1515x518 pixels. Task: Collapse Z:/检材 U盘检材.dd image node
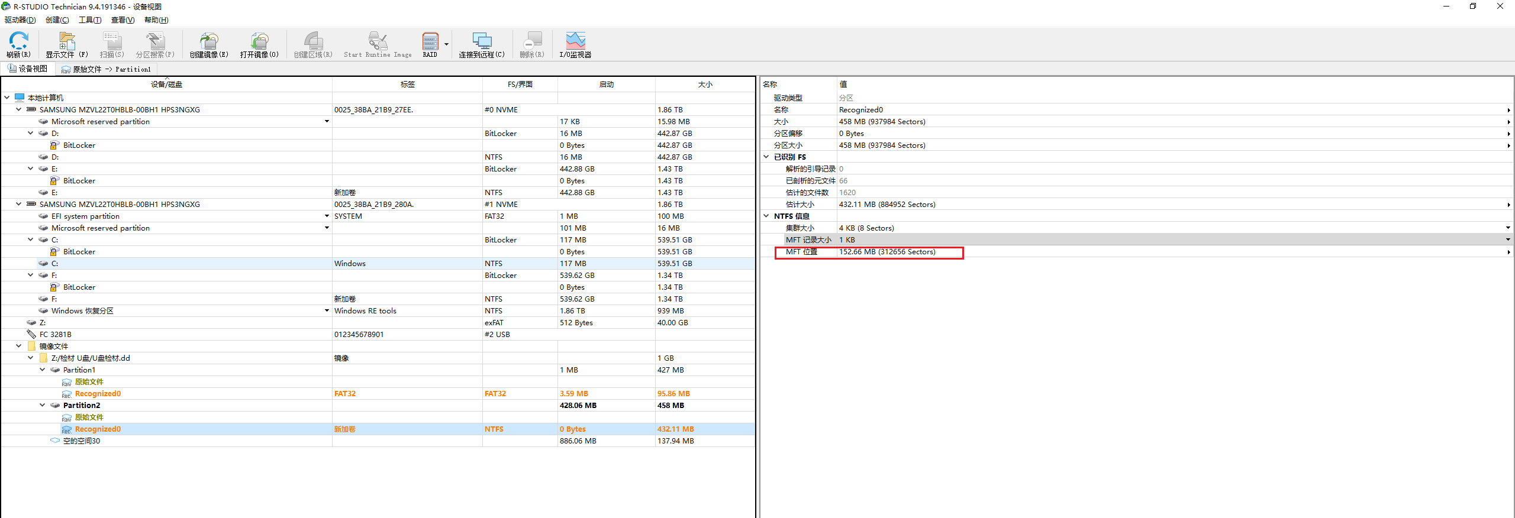pyautogui.click(x=30, y=358)
